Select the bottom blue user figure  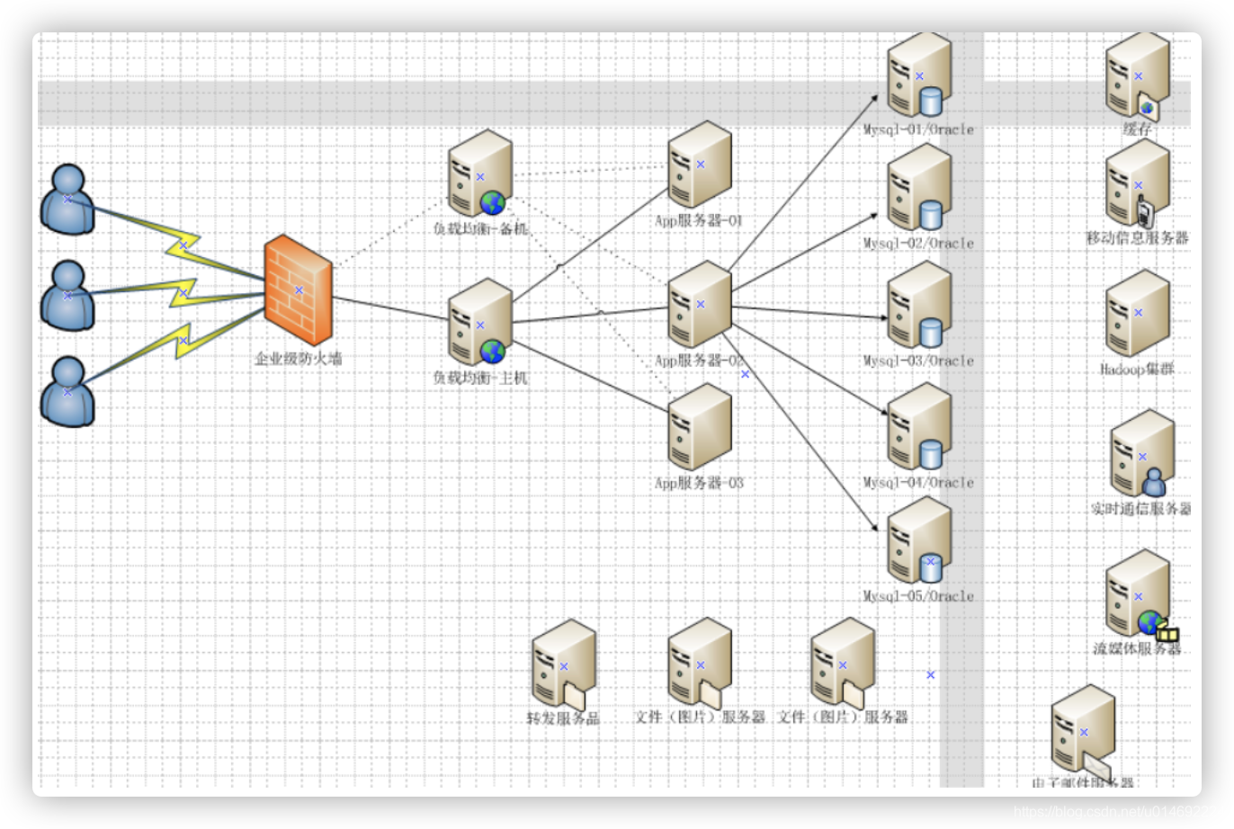coord(67,391)
